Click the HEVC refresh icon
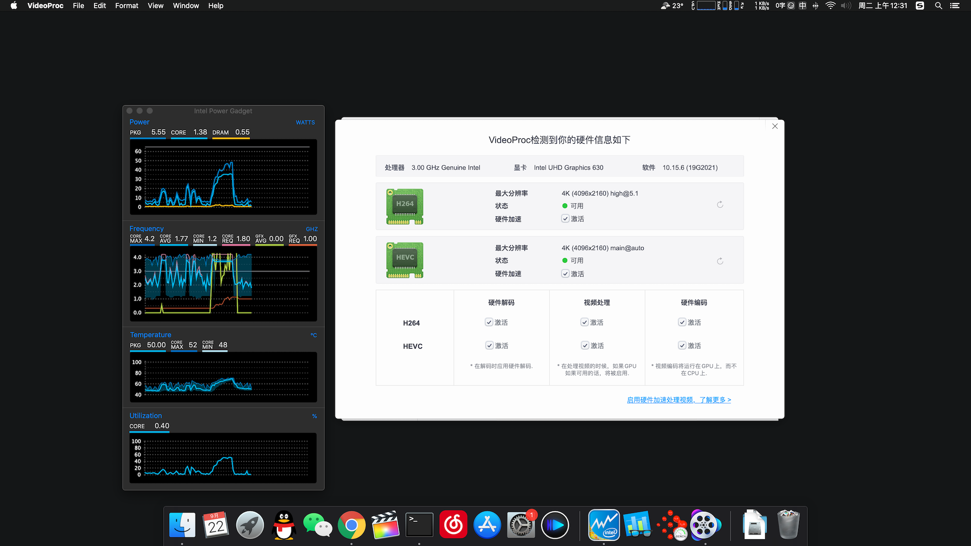The height and width of the screenshot is (546, 971). point(720,261)
